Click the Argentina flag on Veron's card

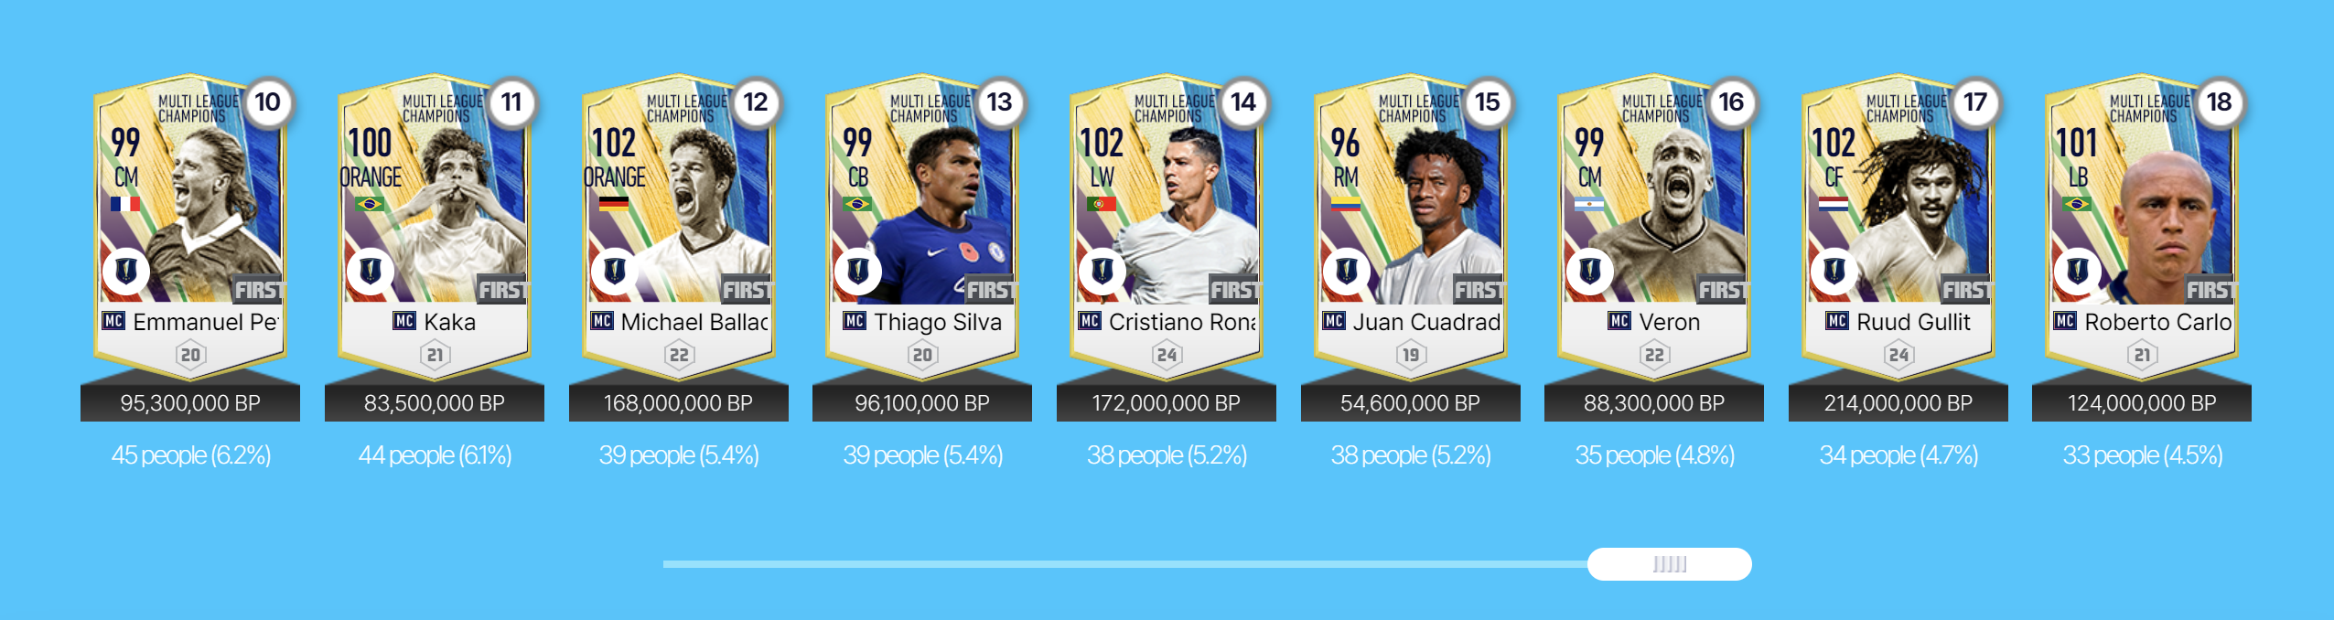(x=1589, y=204)
